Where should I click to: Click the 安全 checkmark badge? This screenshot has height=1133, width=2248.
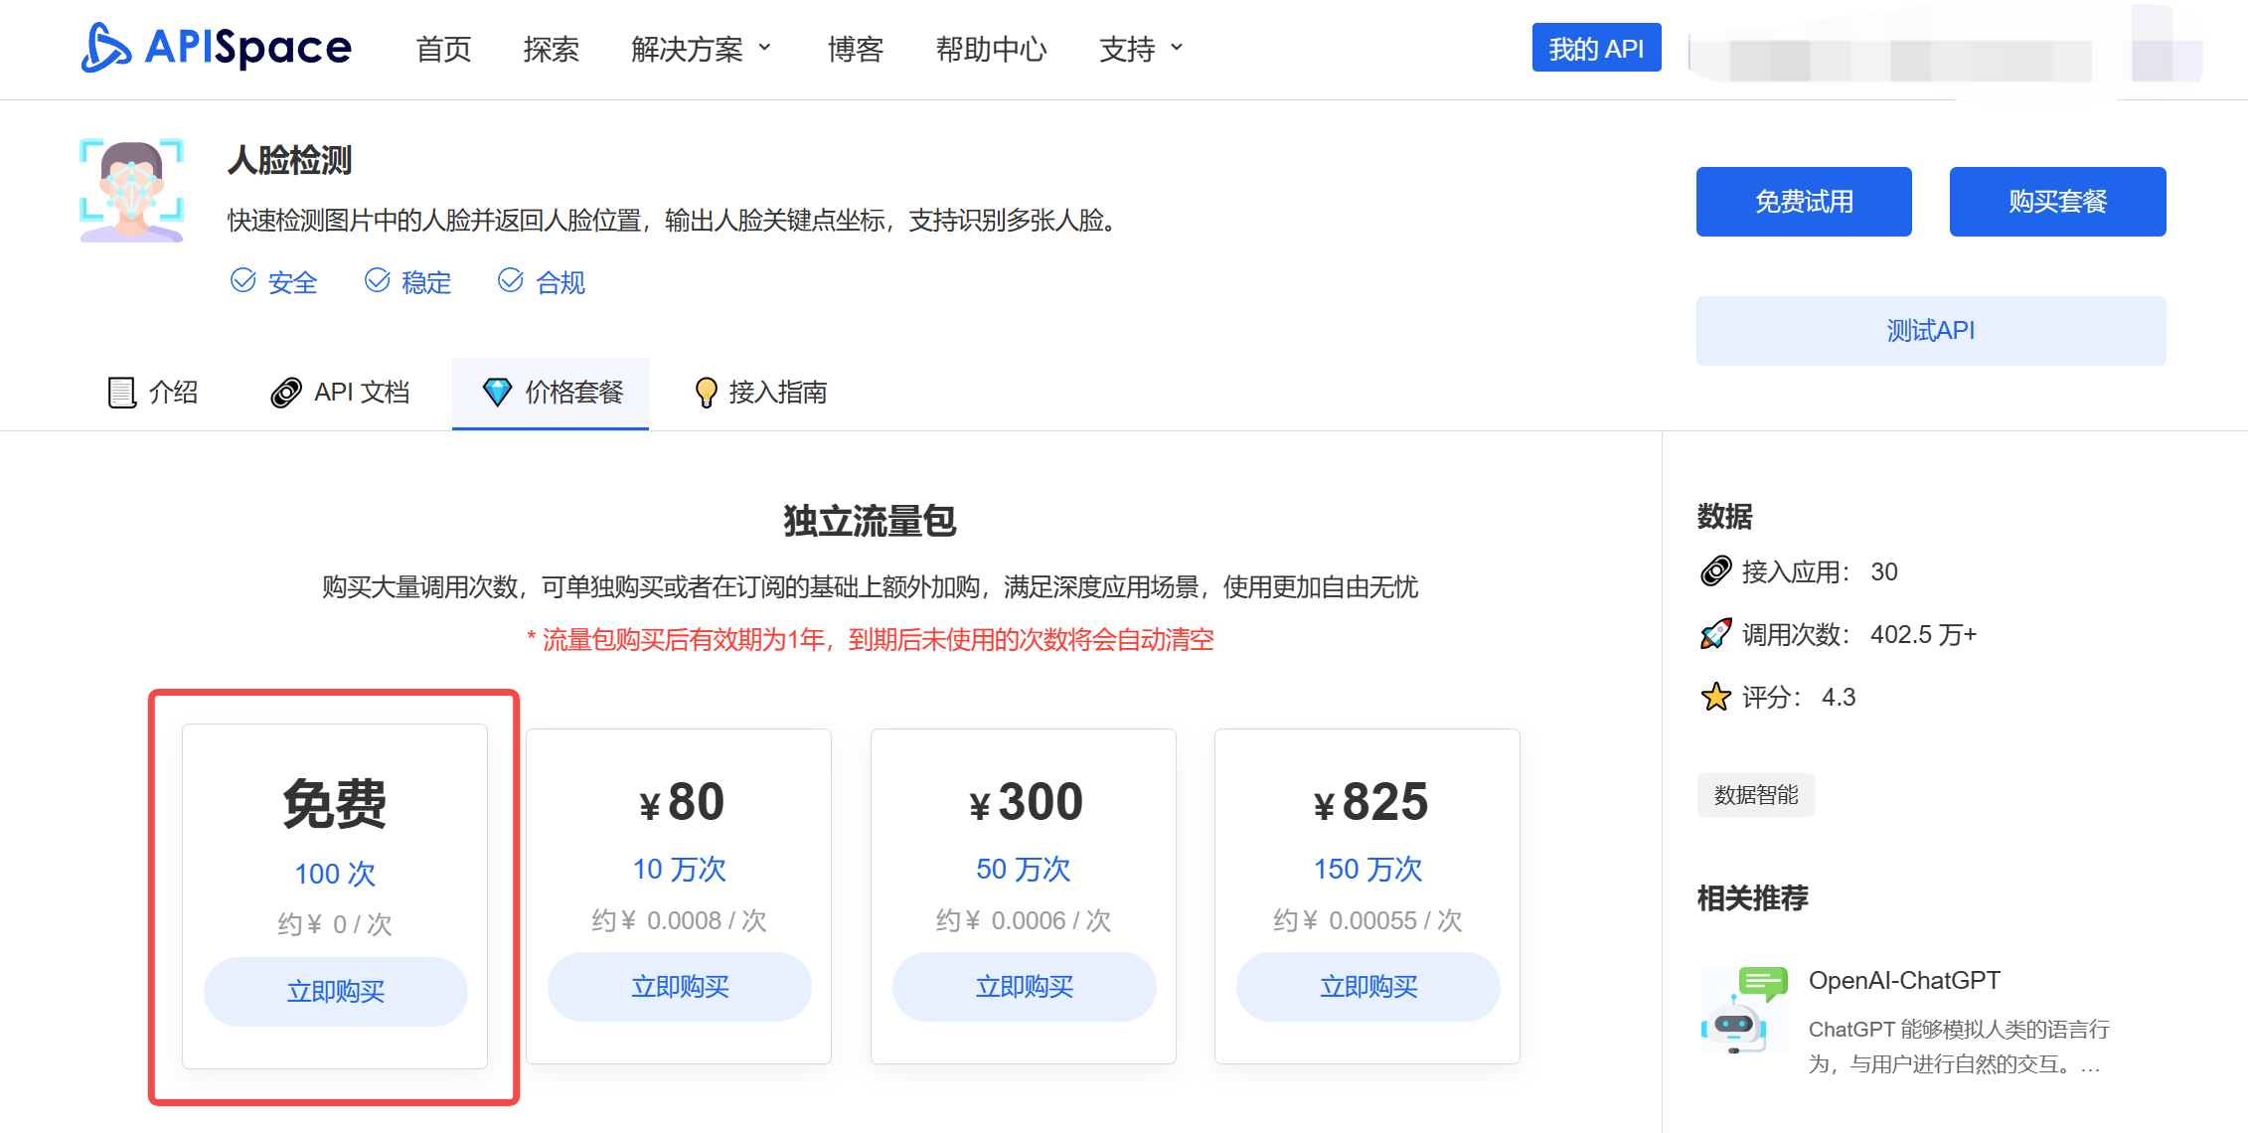[x=244, y=280]
